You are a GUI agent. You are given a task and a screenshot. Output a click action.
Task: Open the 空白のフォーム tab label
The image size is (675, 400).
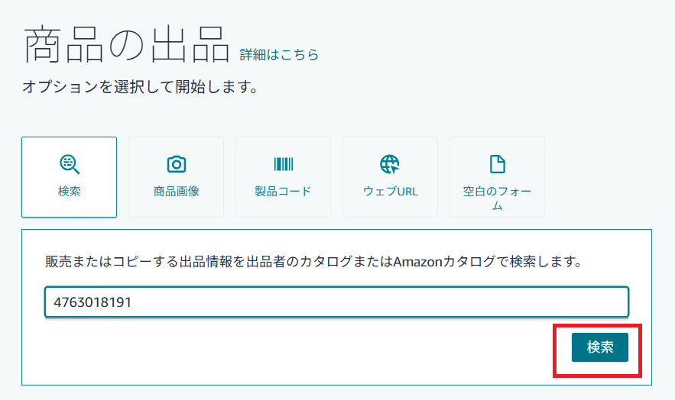point(497,198)
